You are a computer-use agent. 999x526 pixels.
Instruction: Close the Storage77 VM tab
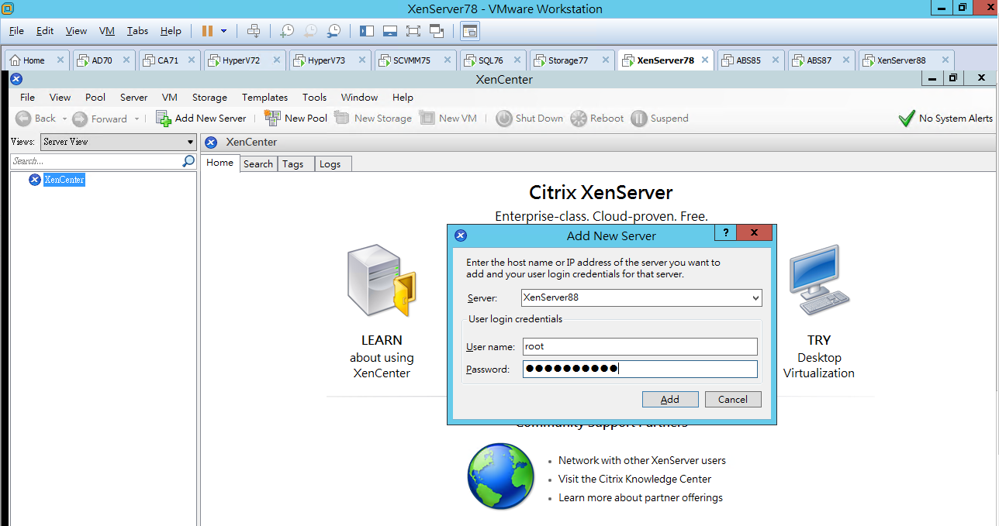click(606, 60)
